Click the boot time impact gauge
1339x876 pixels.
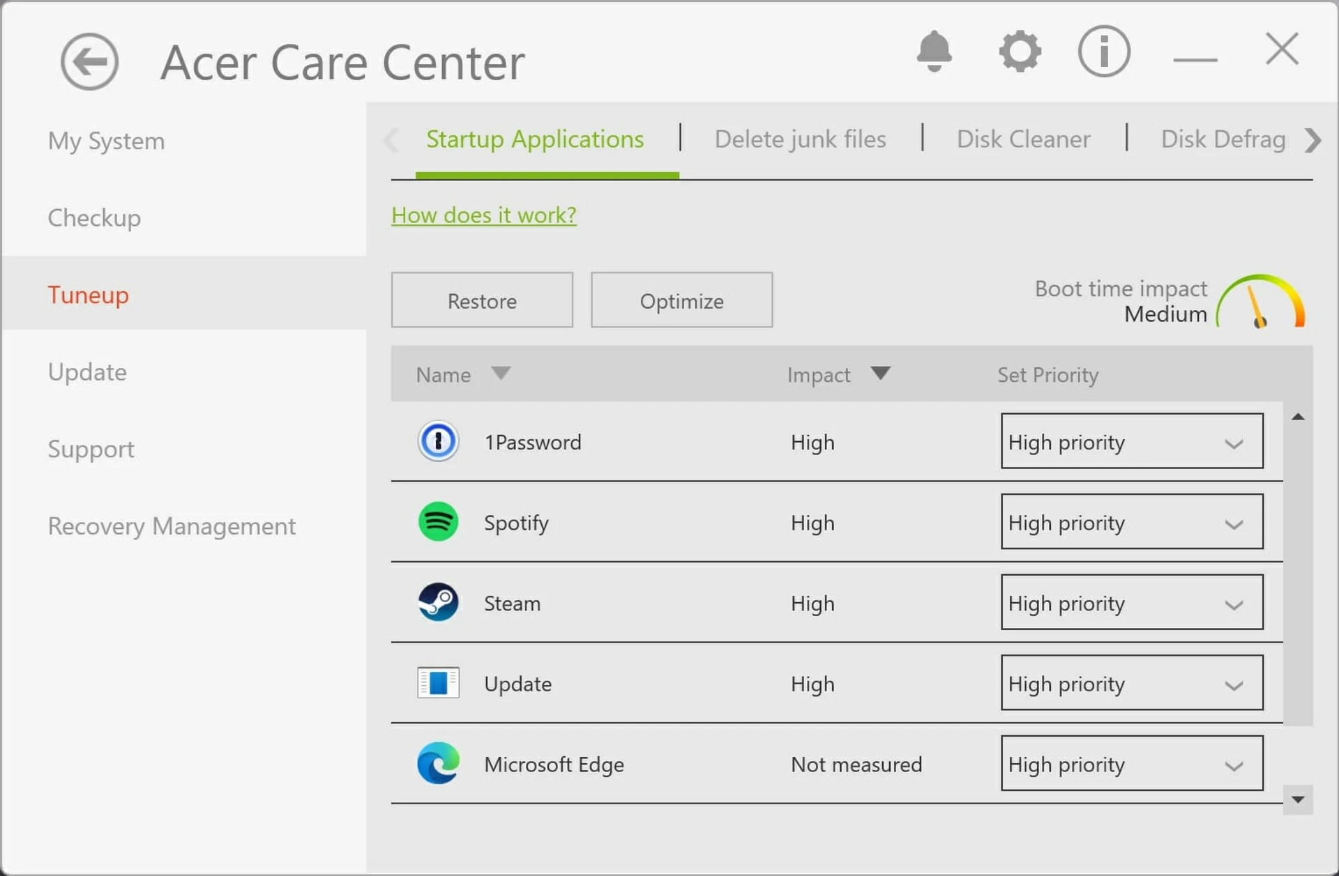tap(1260, 301)
